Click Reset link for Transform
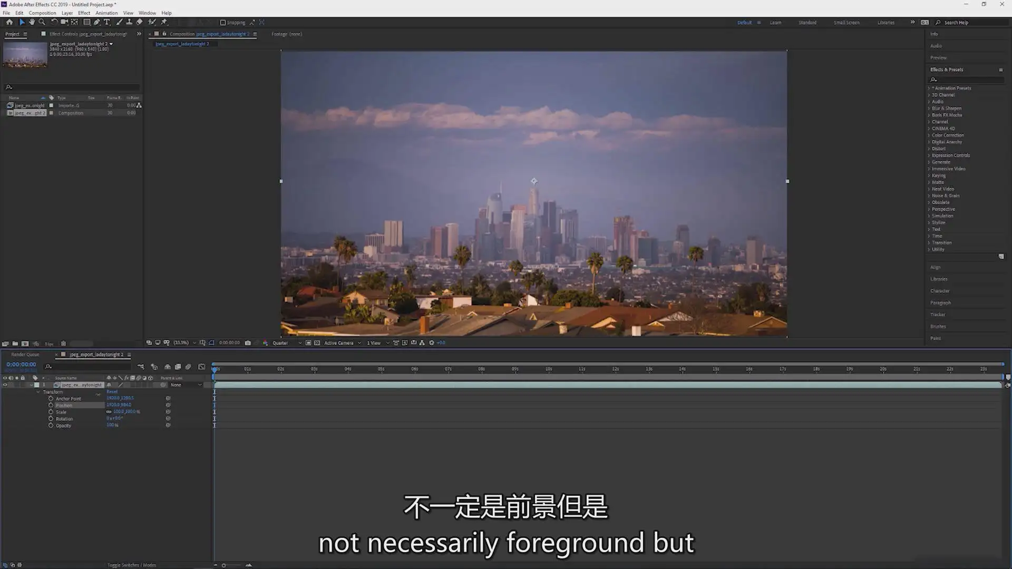This screenshot has width=1012, height=569. pyautogui.click(x=112, y=392)
